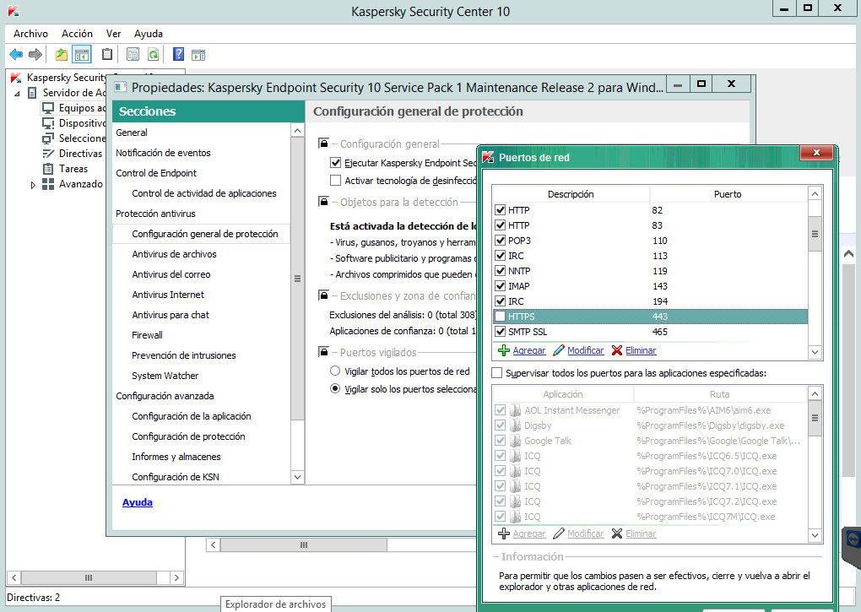The image size is (861, 612).
Task: Check Supervisar todos los puertos para aplicaciones
Action: coord(497,372)
